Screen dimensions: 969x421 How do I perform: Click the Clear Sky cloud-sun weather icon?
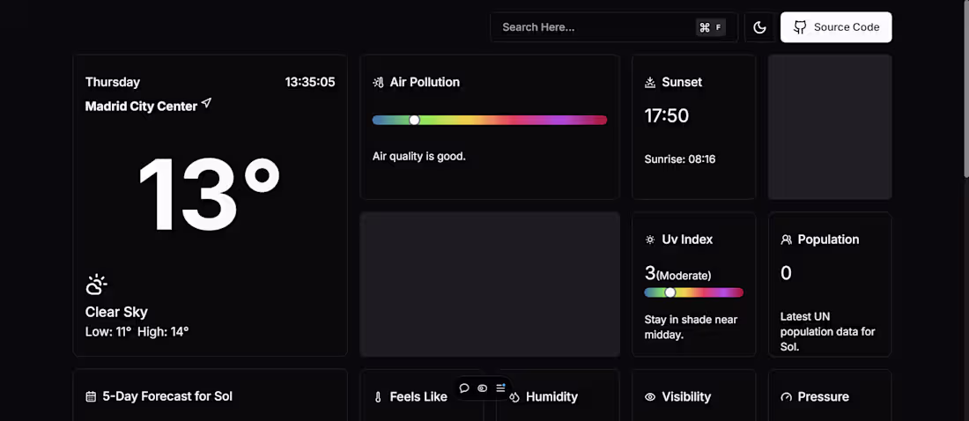coord(96,284)
